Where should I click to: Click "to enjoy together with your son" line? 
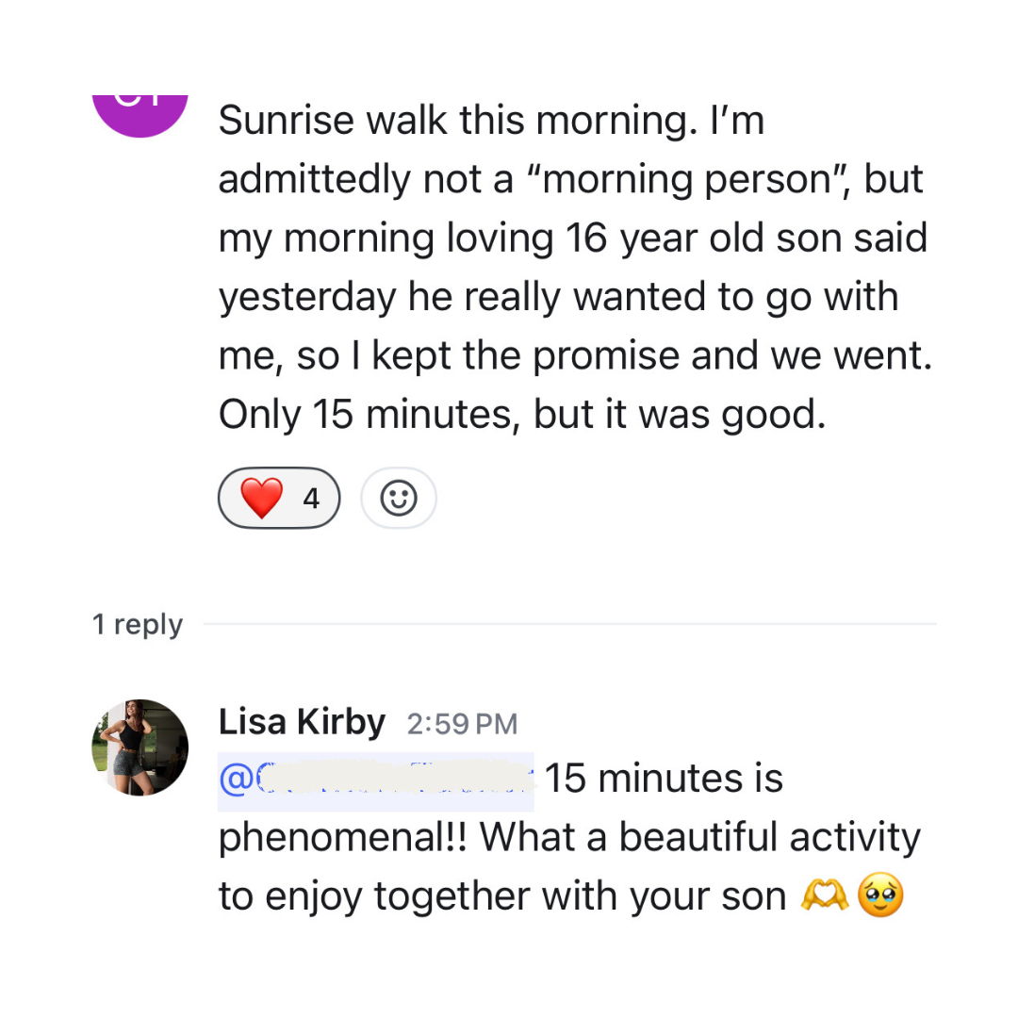coord(501,896)
